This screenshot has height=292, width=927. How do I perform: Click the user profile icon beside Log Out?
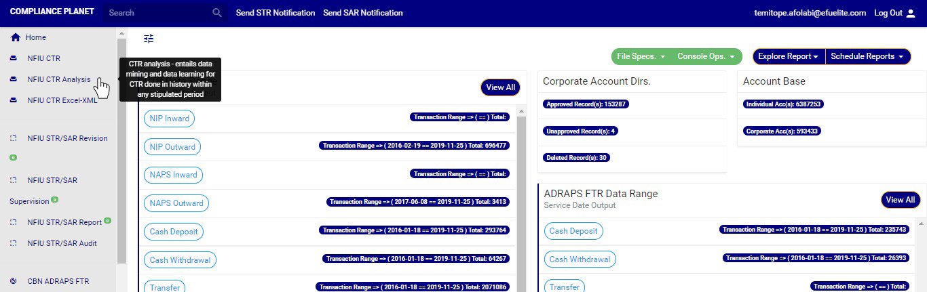coord(911,13)
